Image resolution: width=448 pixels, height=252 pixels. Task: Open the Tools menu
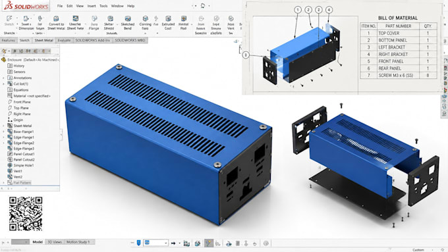pyautogui.click(x=103, y=6)
